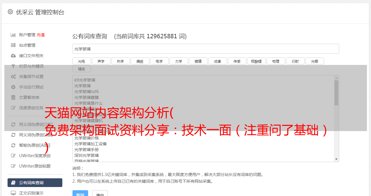Click the bar chart icon for 账户管理

pos(13,35)
